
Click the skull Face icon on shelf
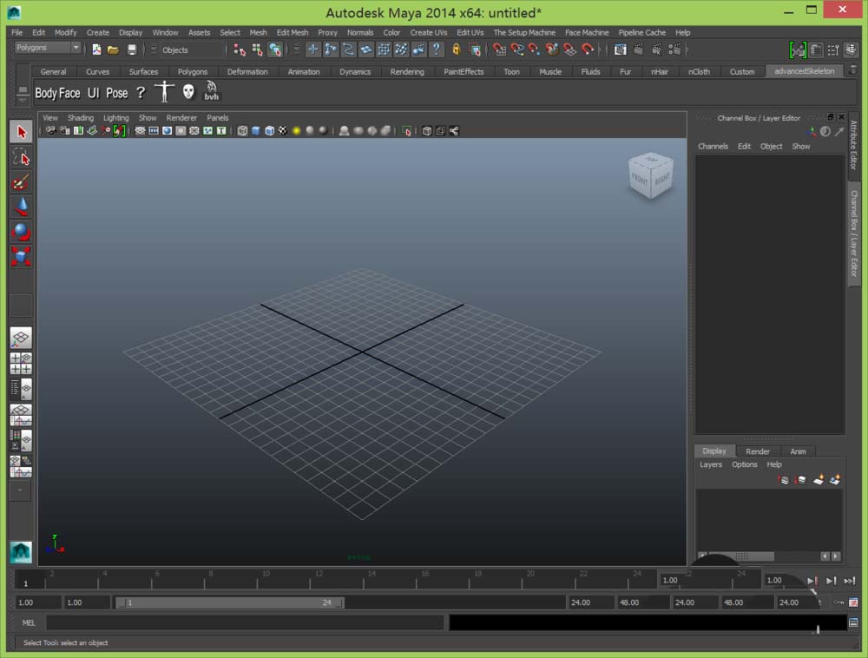[188, 91]
